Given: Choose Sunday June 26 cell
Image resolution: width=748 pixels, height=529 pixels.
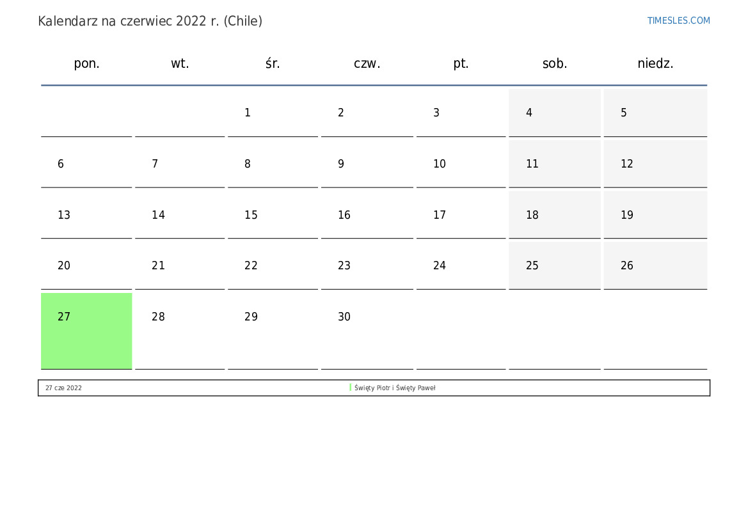Looking at the screenshot, I should point(655,265).
